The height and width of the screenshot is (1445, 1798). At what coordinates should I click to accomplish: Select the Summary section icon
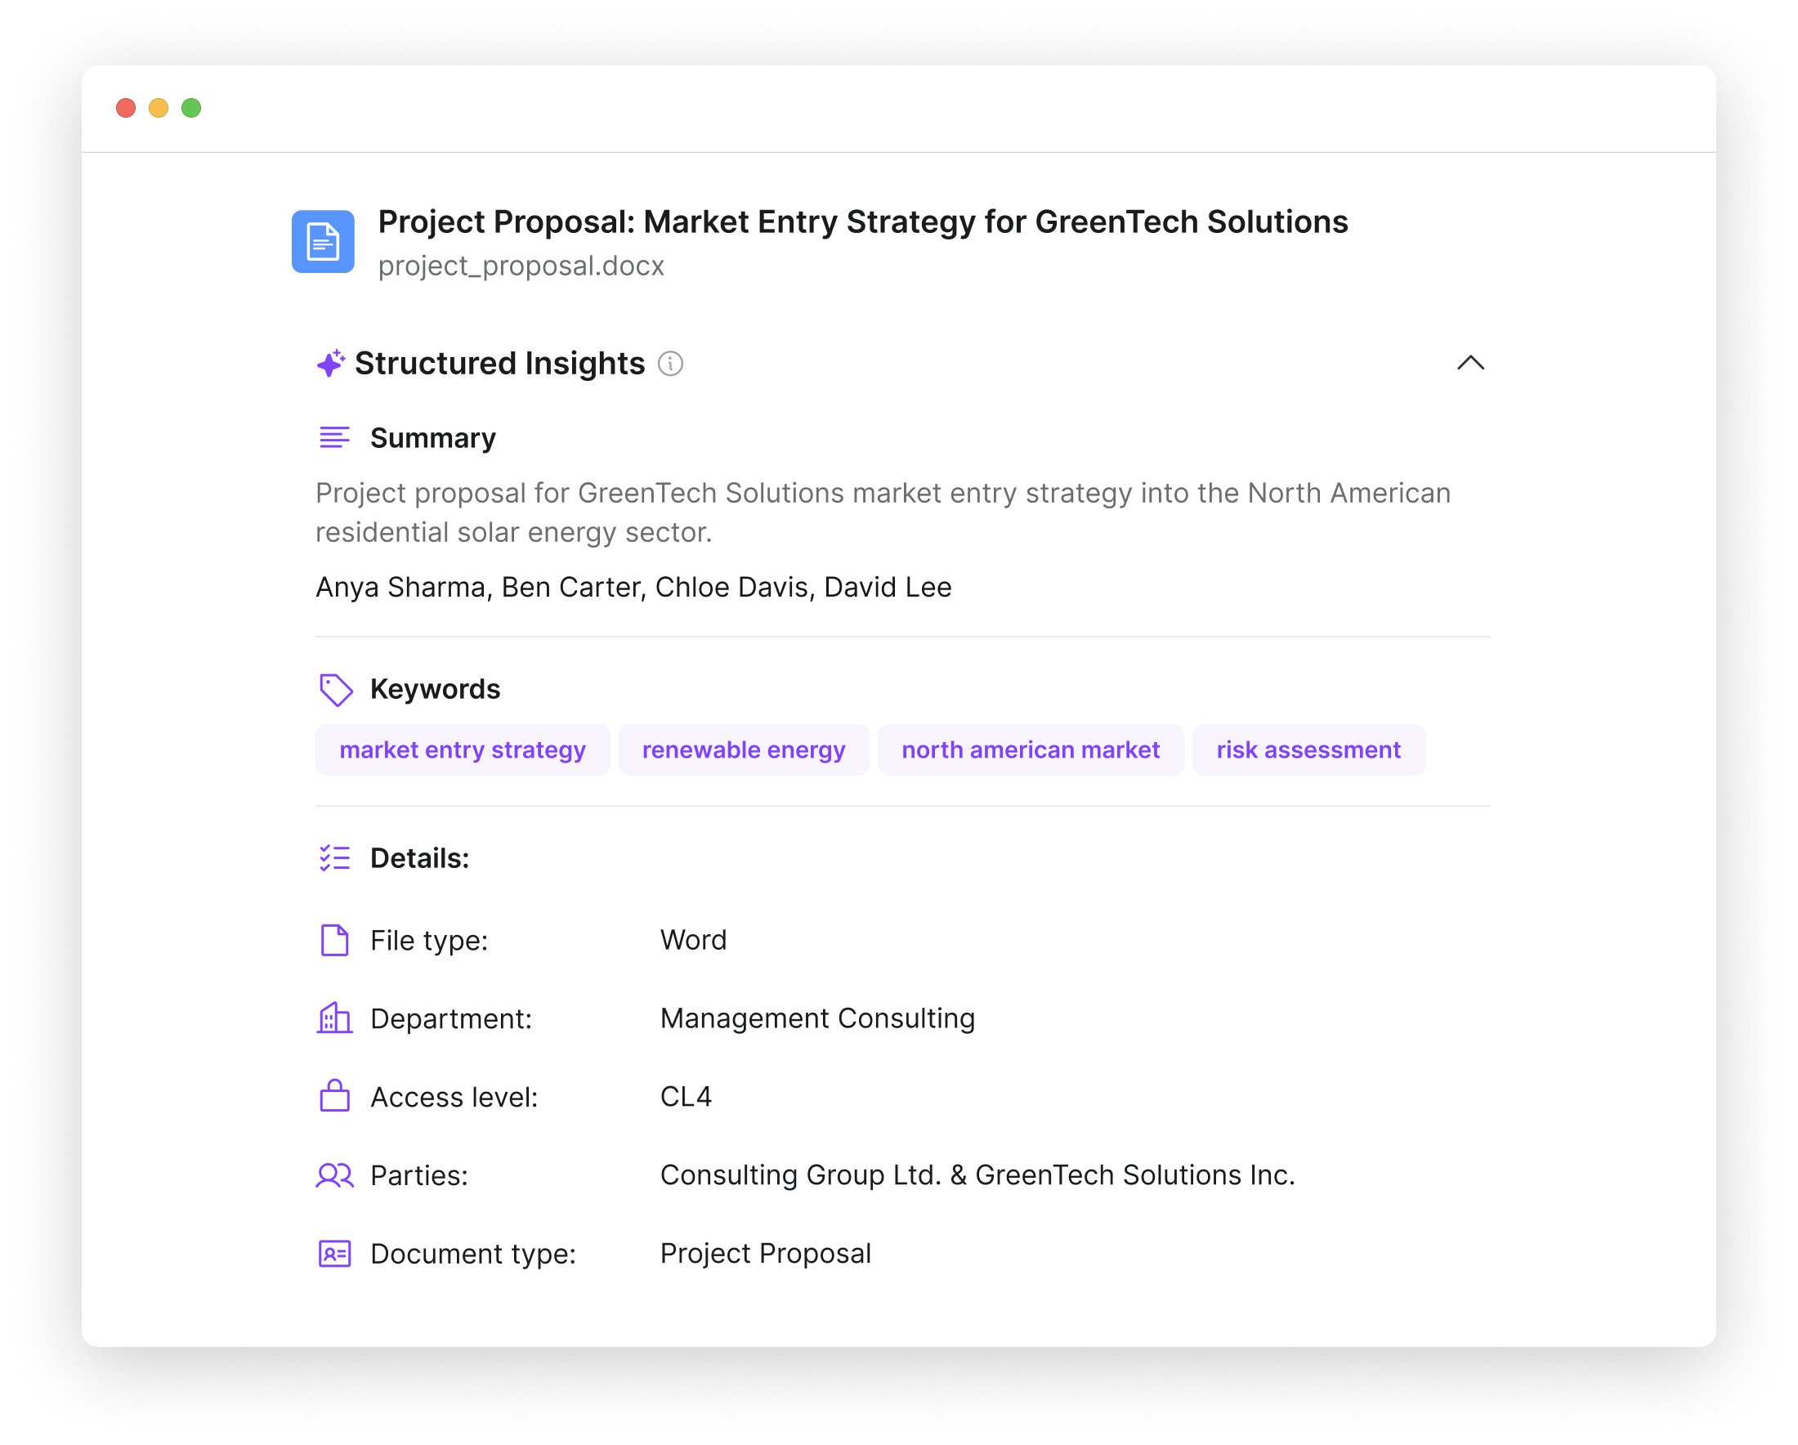pyautogui.click(x=334, y=436)
